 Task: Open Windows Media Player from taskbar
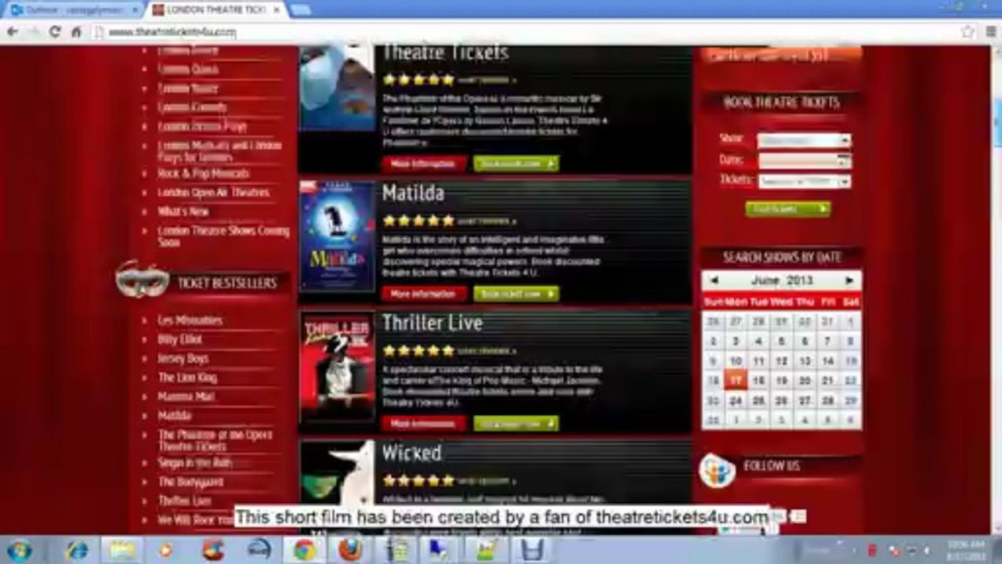pos(165,550)
